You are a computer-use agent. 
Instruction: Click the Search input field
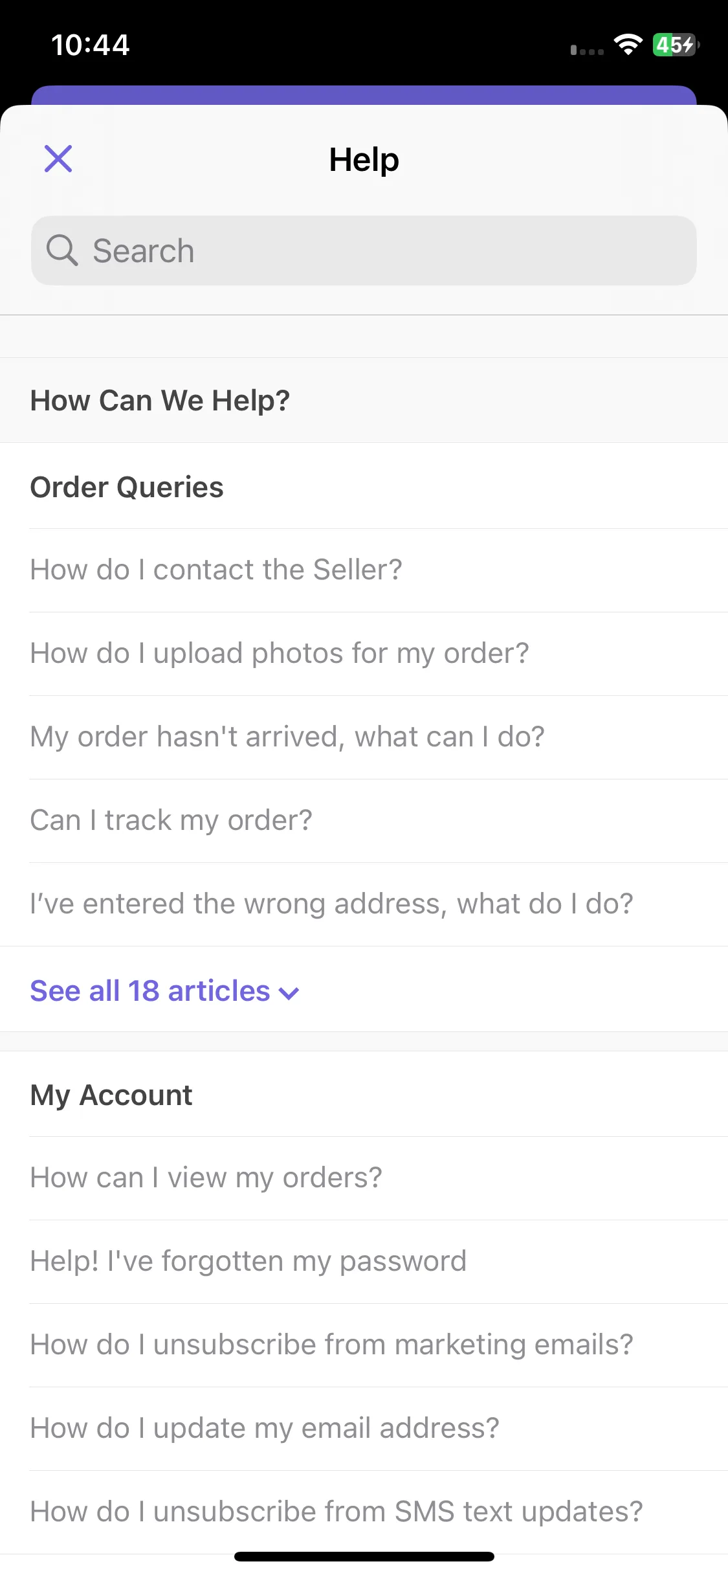tap(364, 251)
